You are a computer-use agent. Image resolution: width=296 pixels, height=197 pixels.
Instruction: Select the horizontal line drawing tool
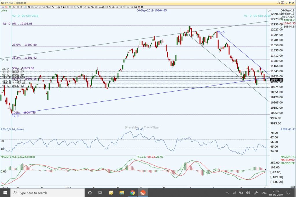click(x=56, y=7)
